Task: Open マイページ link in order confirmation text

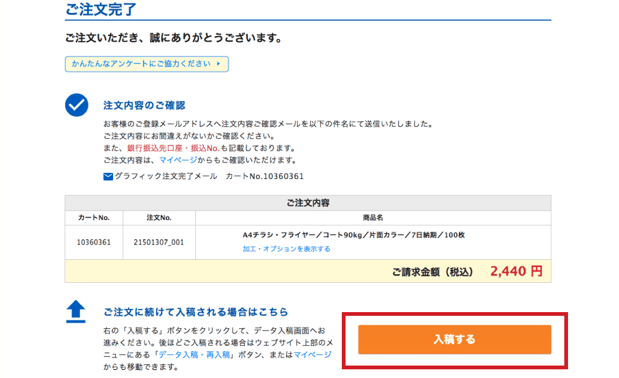Action: [178, 160]
